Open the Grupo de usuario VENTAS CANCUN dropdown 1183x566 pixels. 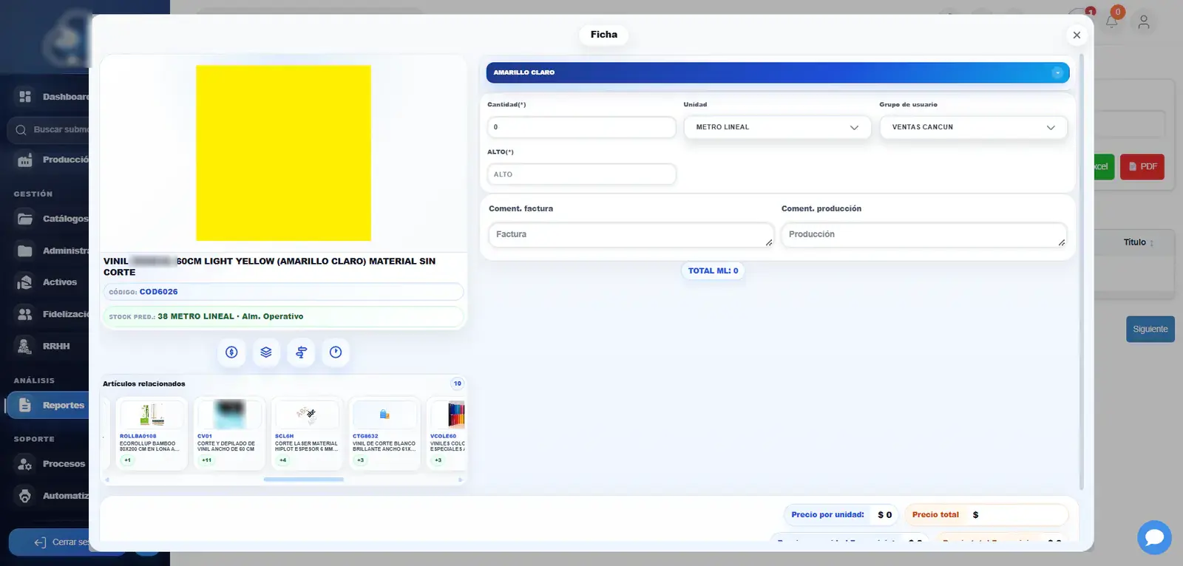pos(973,127)
